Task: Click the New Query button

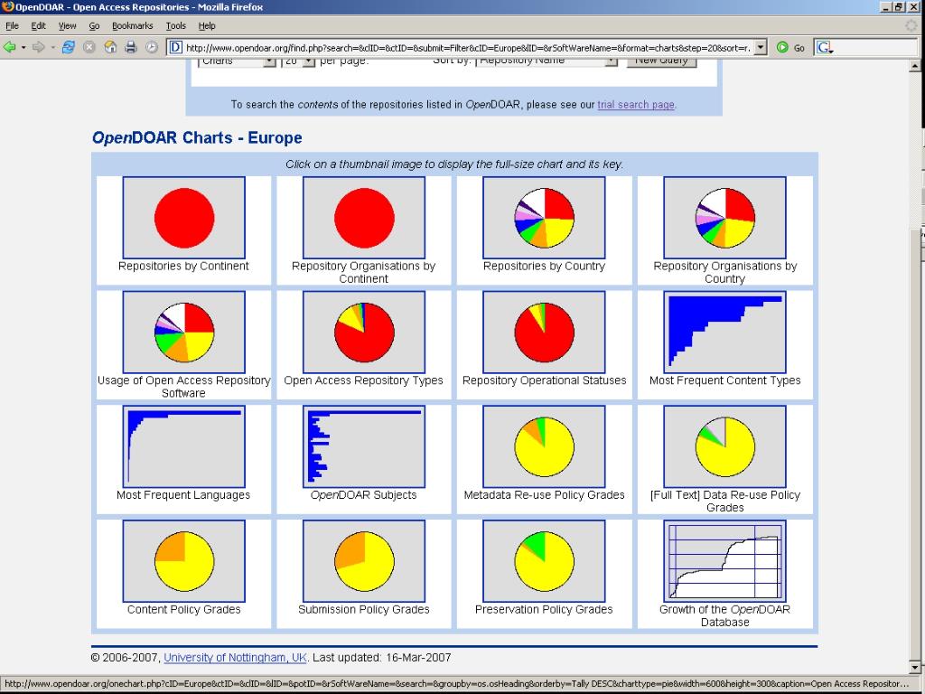Action: [661, 61]
